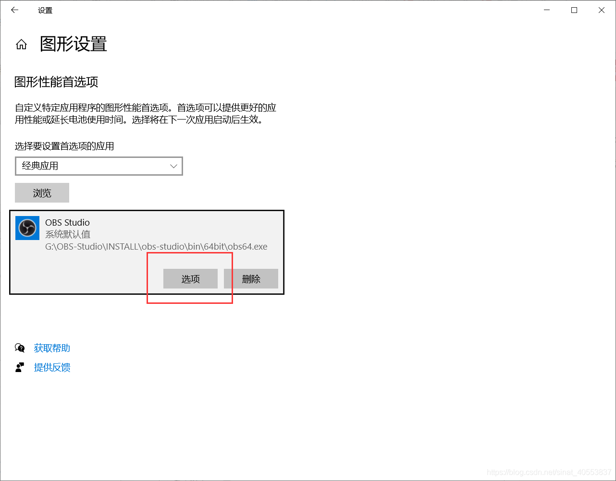Expand the dropdown chevron arrow
The image size is (616, 481).
(174, 166)
